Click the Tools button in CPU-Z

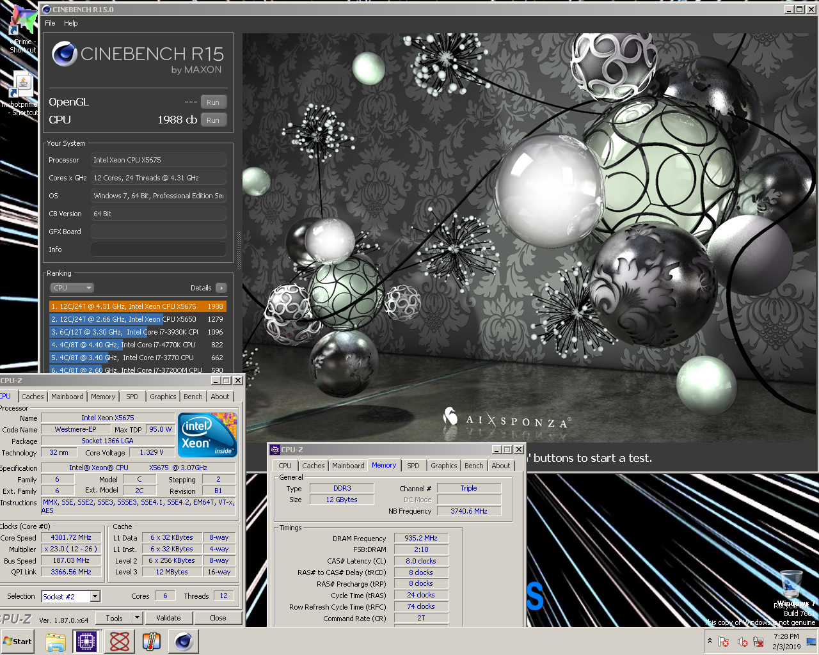click(x=114, y=618)
